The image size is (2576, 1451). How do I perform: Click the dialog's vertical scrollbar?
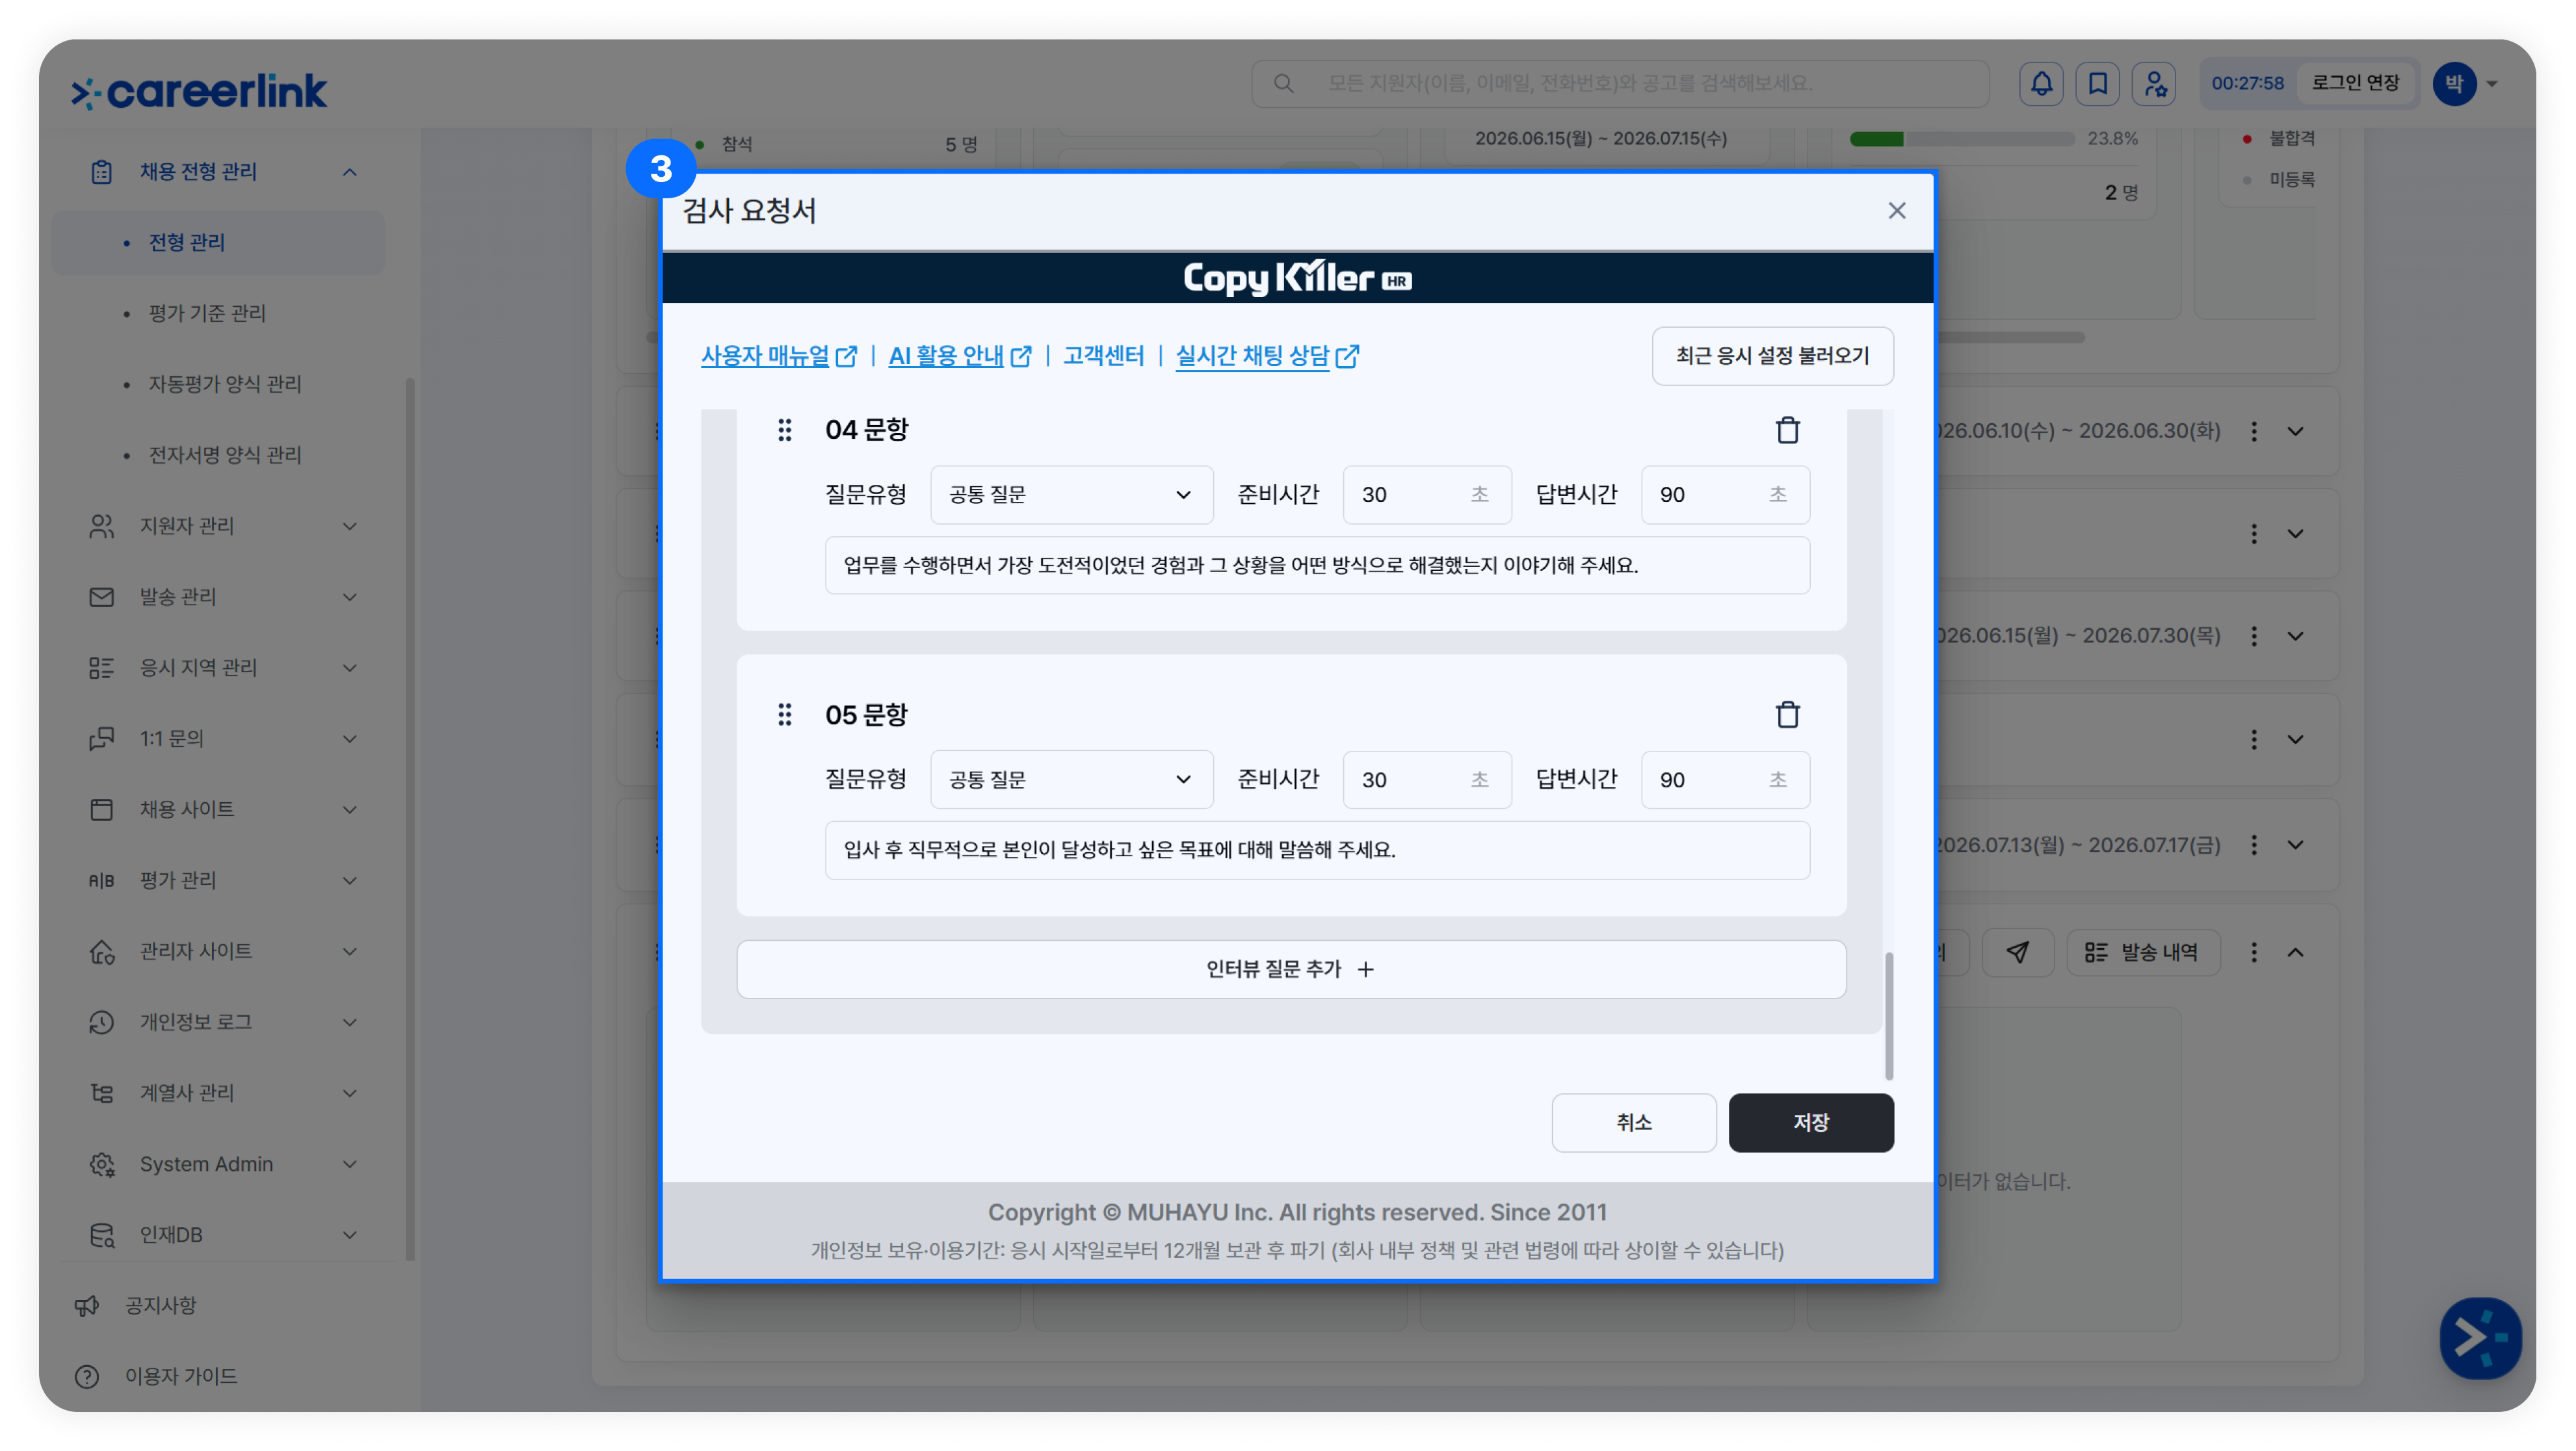point(1888,1016)
